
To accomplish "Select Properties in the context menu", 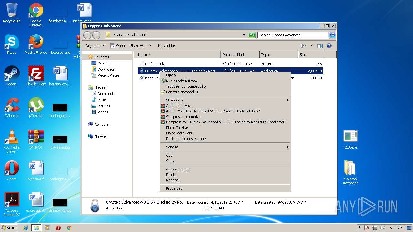I will [x=174, y=188].
